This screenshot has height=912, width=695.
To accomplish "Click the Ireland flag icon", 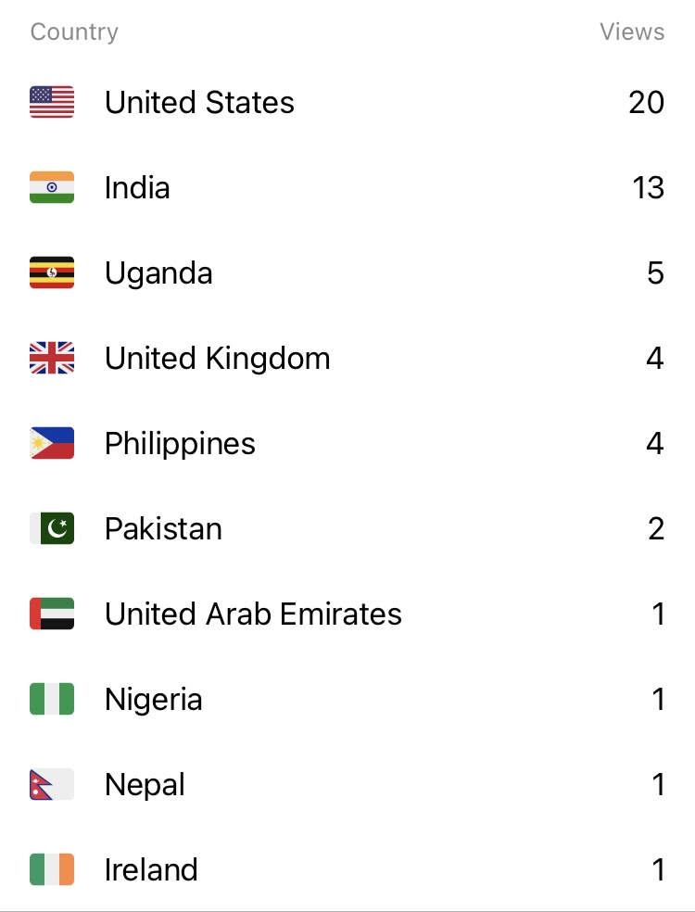I will (x=52, y=869).
